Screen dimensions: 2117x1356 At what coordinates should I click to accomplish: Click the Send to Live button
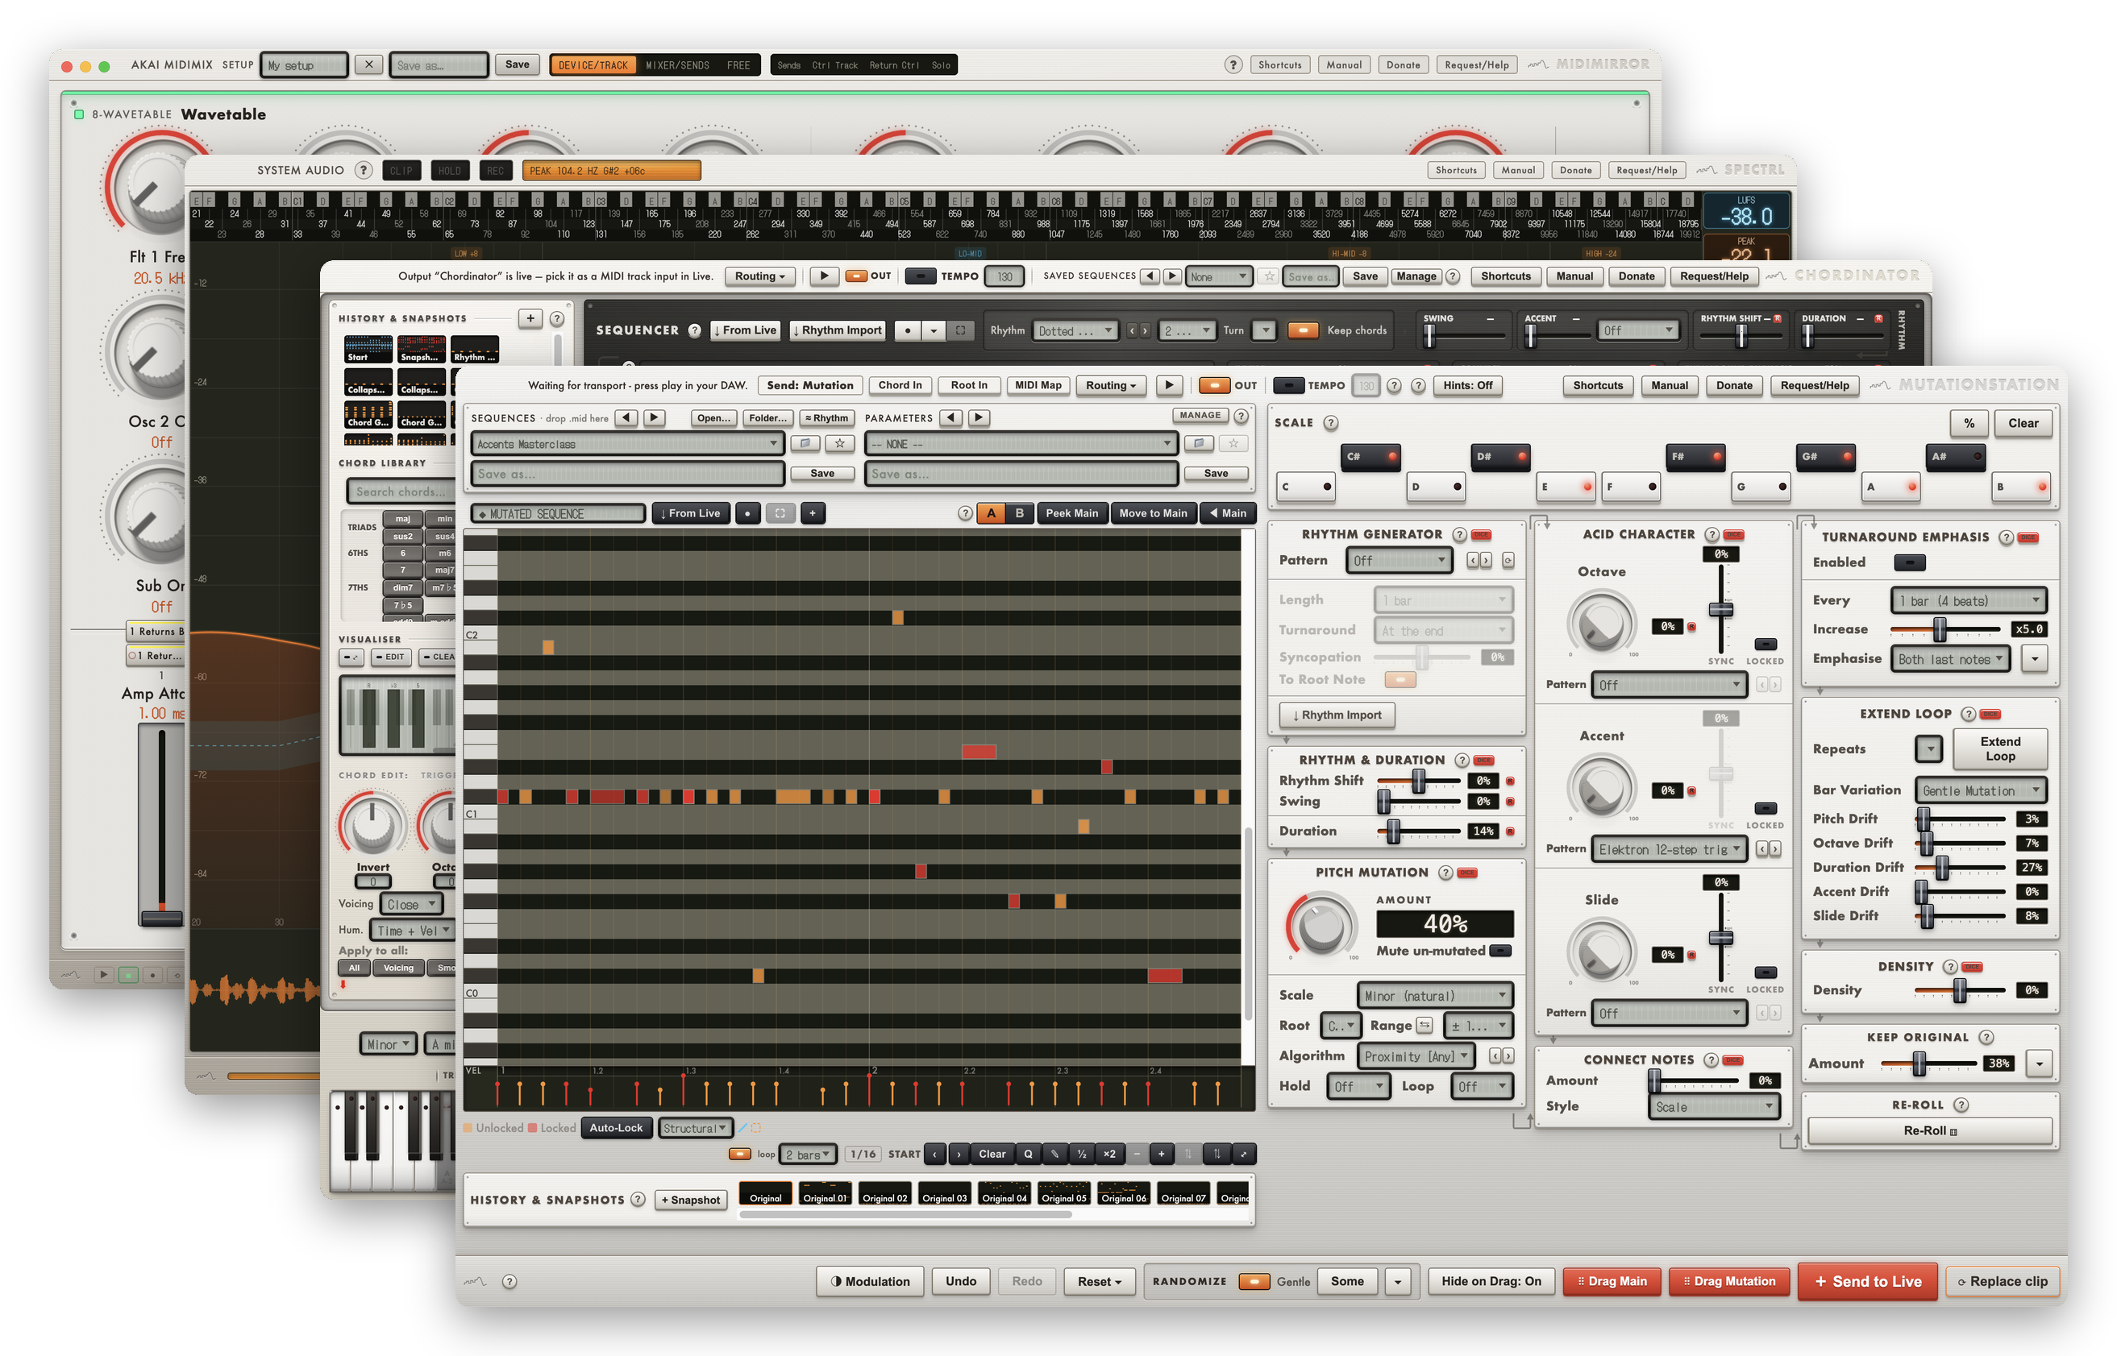tap(1868, 1282)
